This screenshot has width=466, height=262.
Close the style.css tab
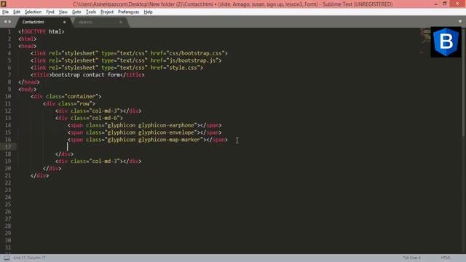[121, 22]
